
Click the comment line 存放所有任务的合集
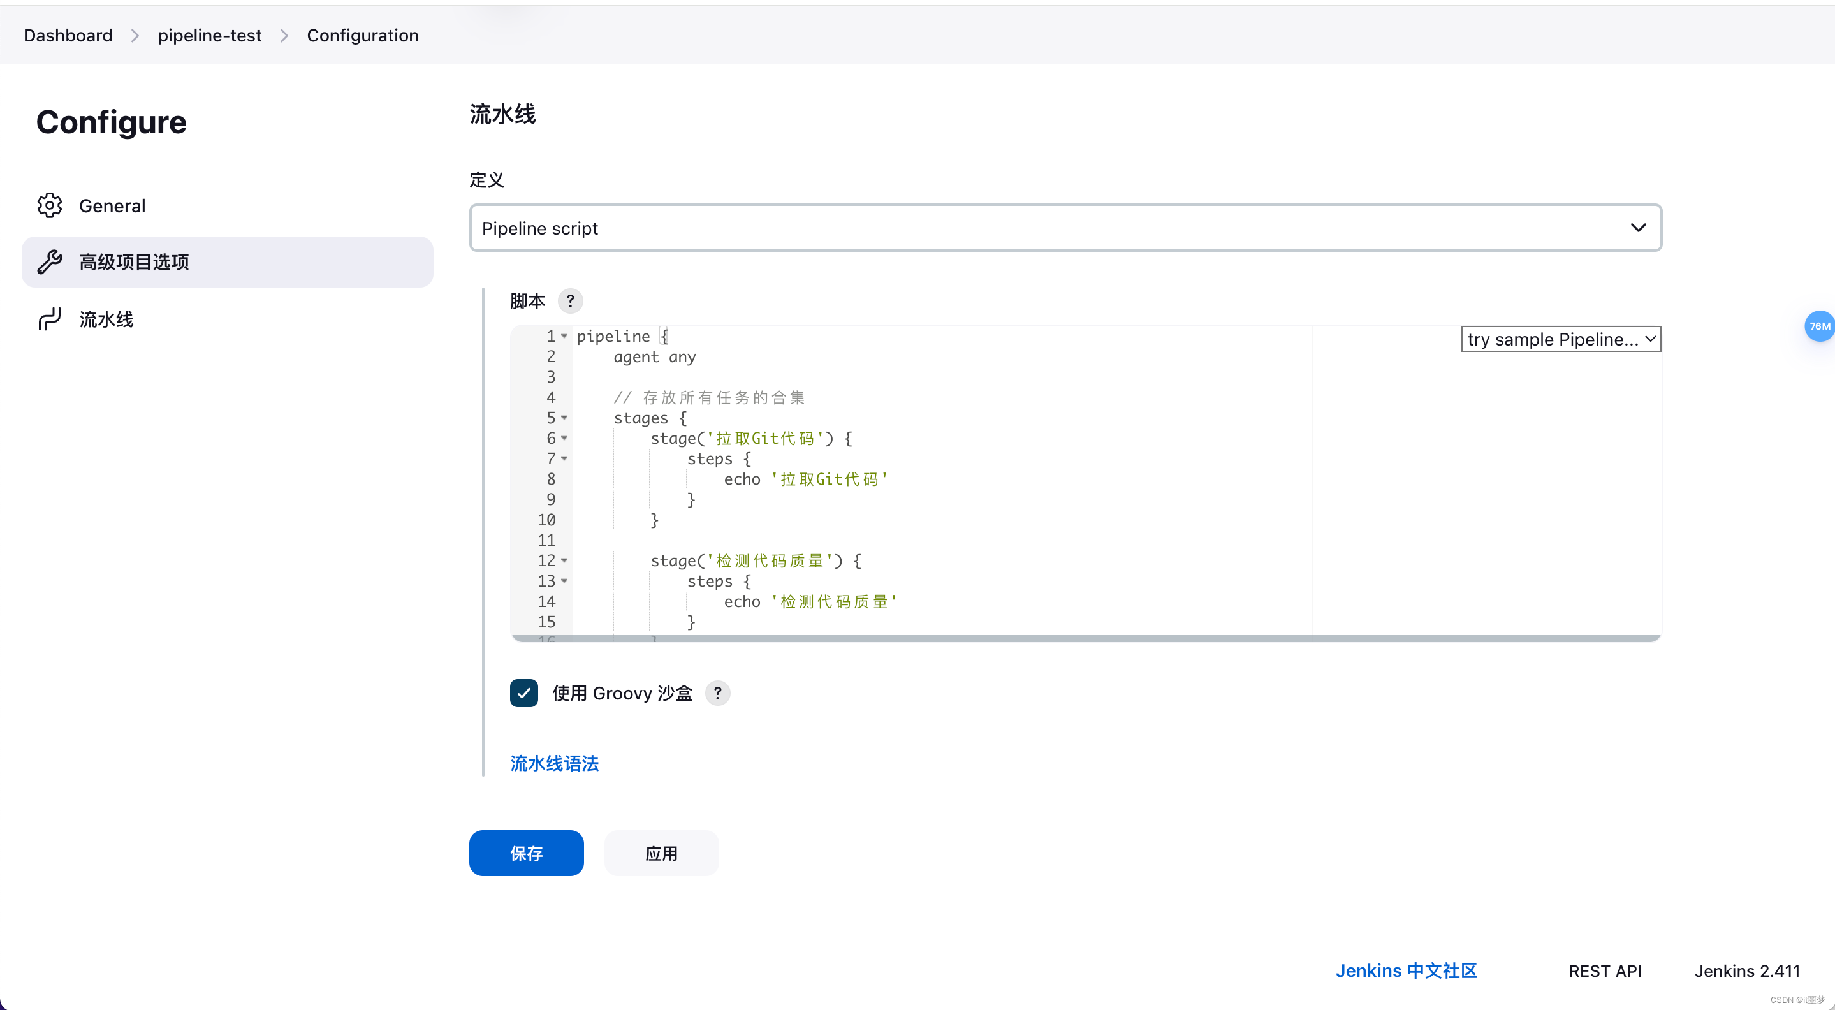coord(709,397)
